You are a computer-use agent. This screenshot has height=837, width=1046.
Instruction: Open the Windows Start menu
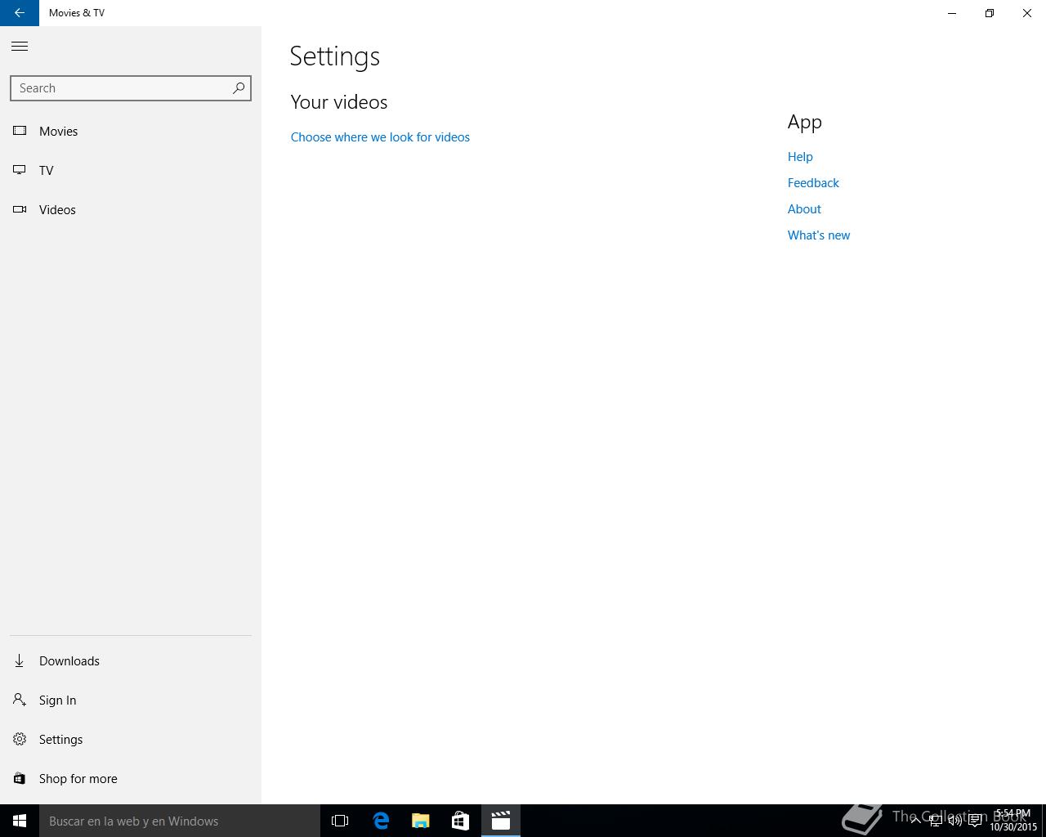click(20, 821)
